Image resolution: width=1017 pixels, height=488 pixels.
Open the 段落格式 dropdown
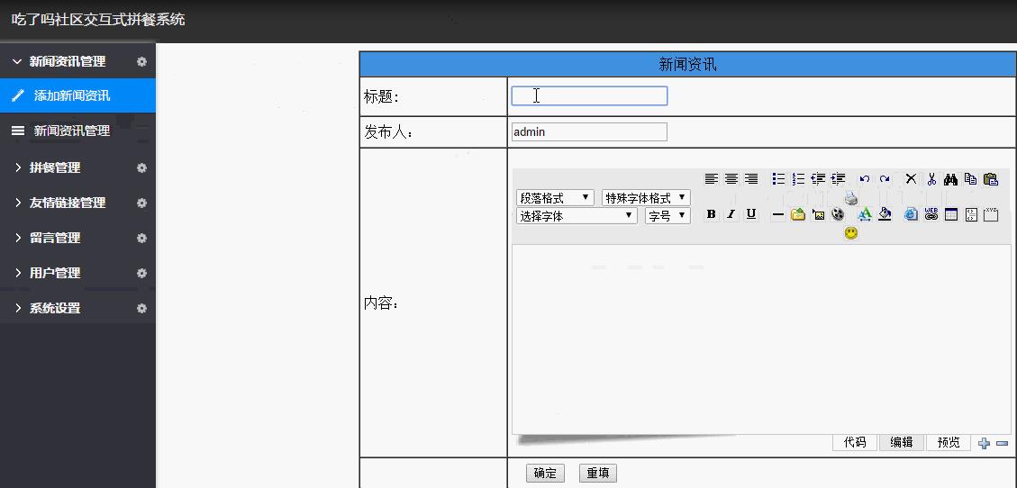tap(555, 197)
